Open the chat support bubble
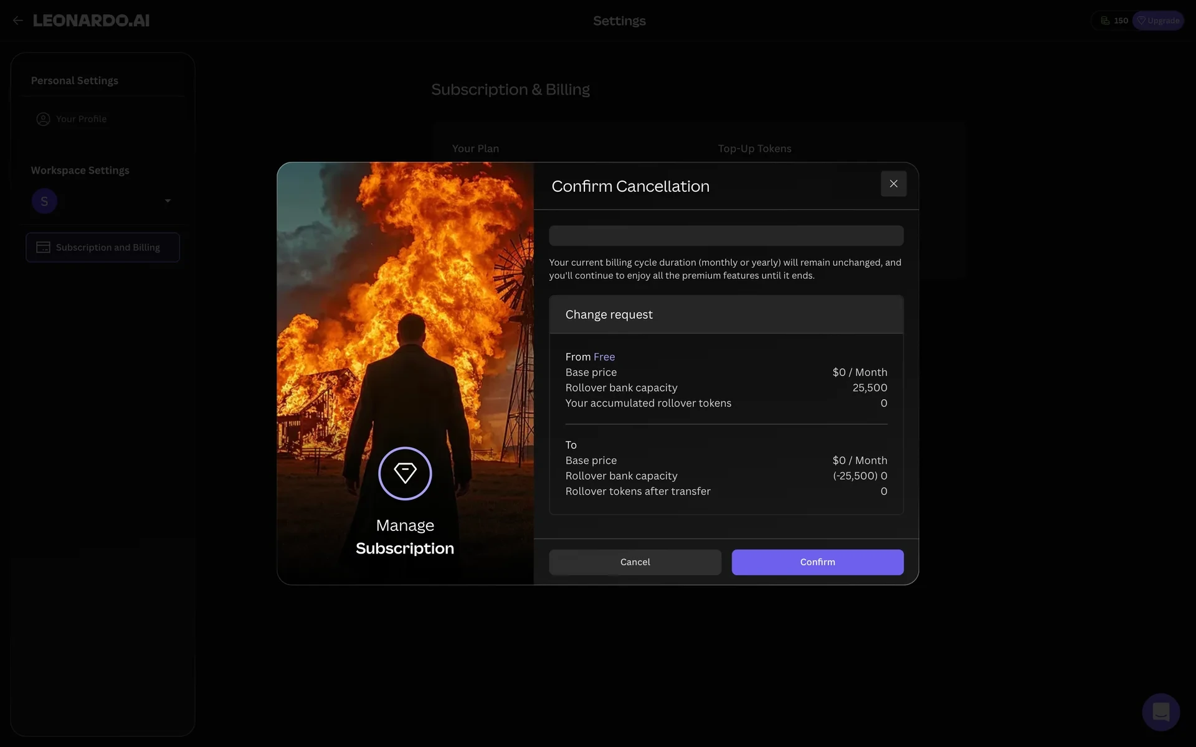The image size is (1196, 747). click(x=1160, y=712)
